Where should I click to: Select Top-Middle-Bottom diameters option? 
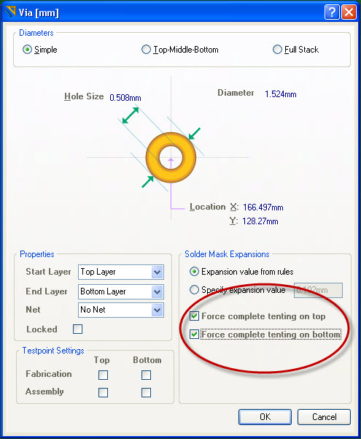click(146, 50)
